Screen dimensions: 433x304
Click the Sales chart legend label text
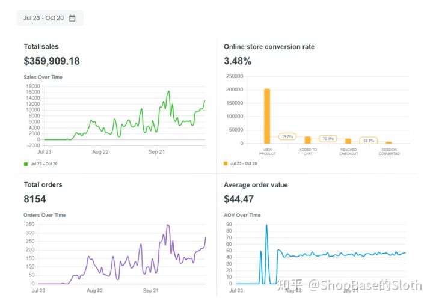click(44, 164)
